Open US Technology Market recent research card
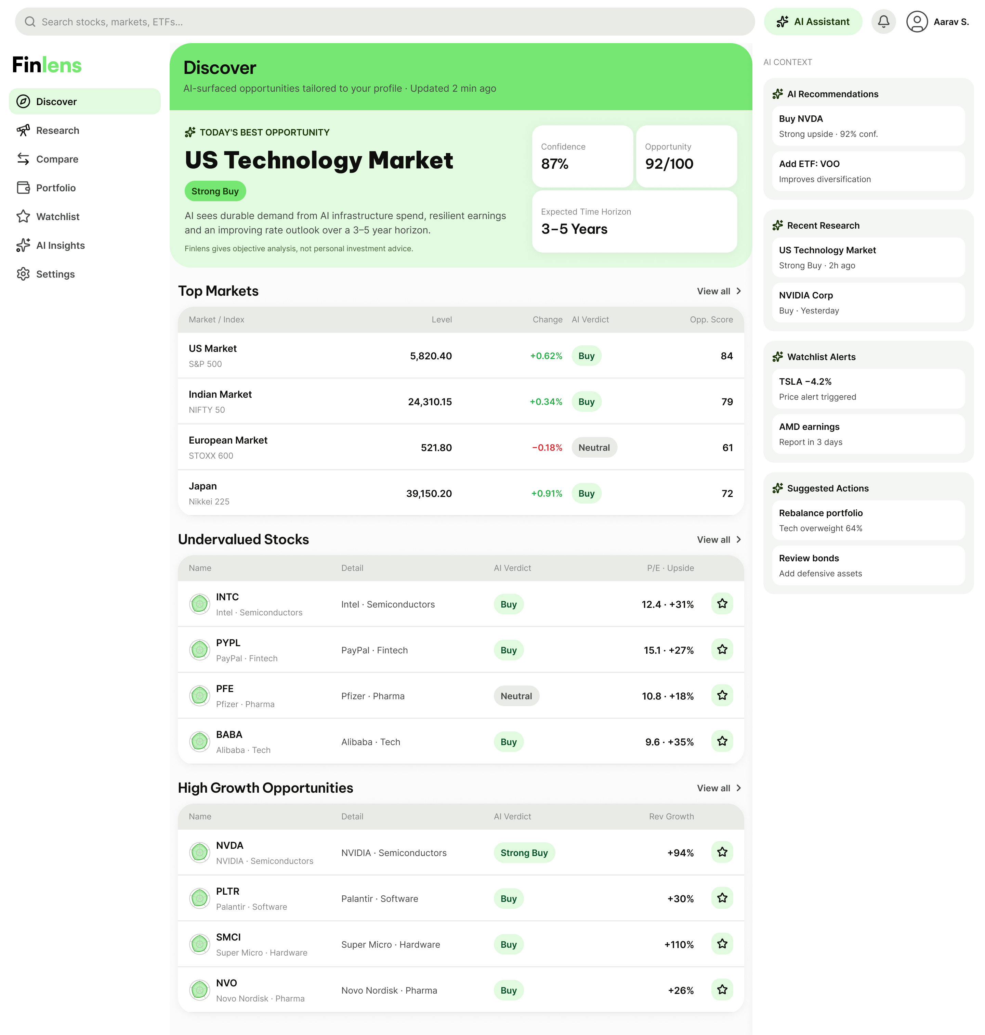The image size is (985, 1035). pyautogui.click(x=868, y=257)
